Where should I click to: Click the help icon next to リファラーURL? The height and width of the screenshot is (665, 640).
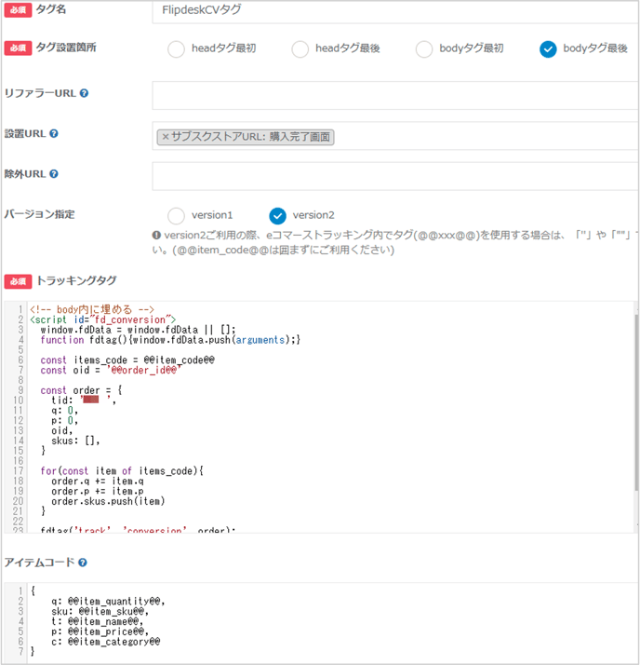(85, 93)
